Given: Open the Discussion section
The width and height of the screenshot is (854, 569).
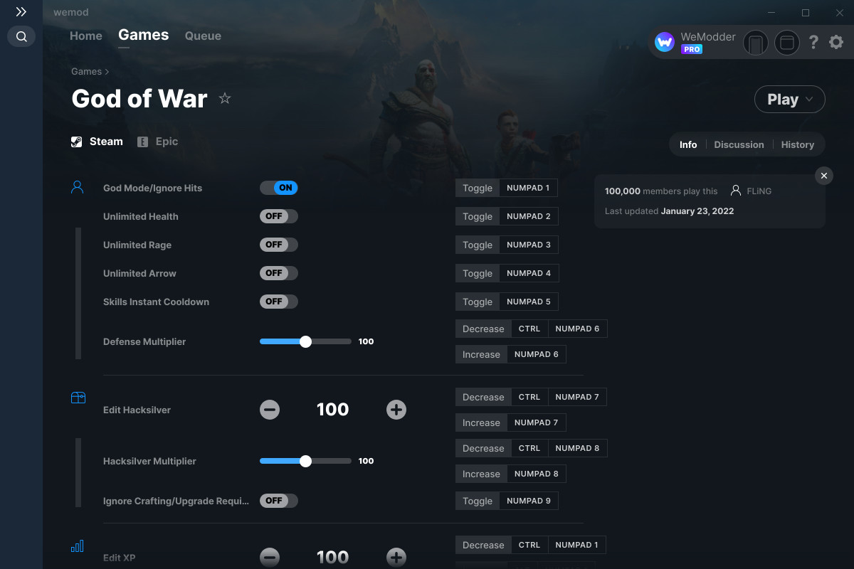Looking at the screenshot, I should pos(739,144).
